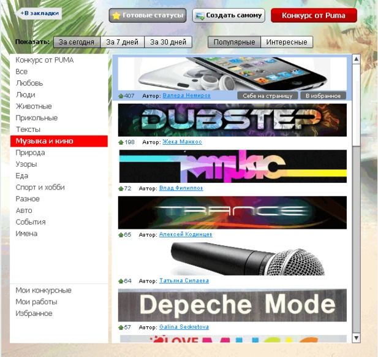
Task: Select the colorful Music banner image
Action: coord(233,166)
